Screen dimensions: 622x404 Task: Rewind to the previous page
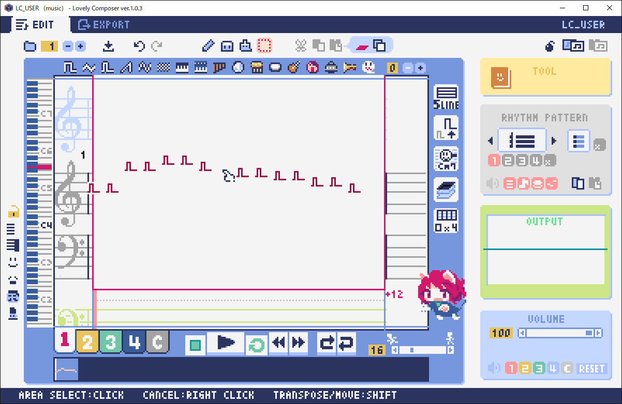point(279,343)
